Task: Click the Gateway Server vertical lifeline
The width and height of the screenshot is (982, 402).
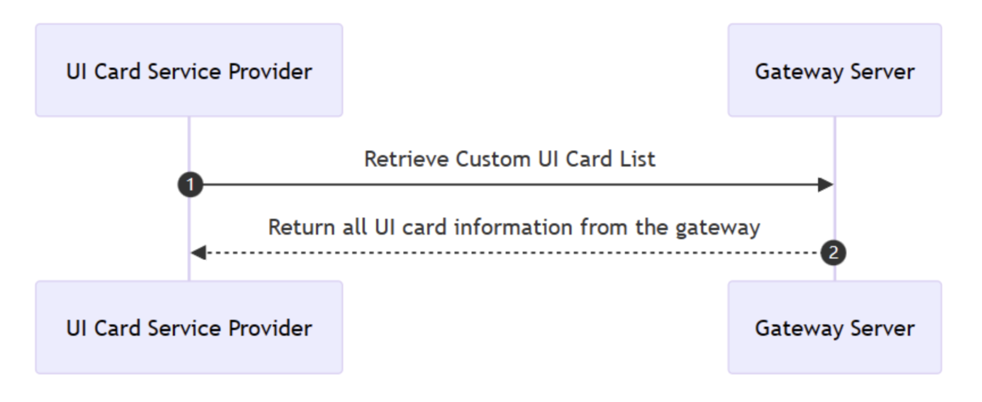Action: click(x=835, y=144)
